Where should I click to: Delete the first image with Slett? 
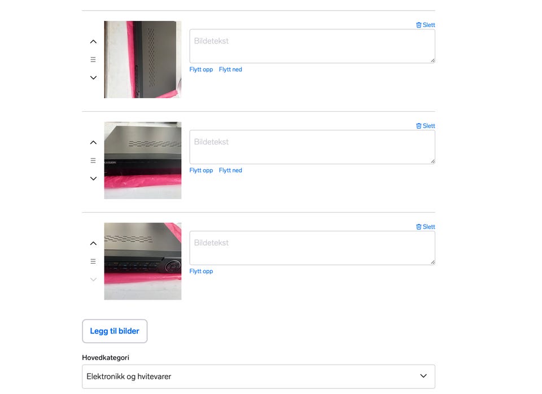coord(426,25)
